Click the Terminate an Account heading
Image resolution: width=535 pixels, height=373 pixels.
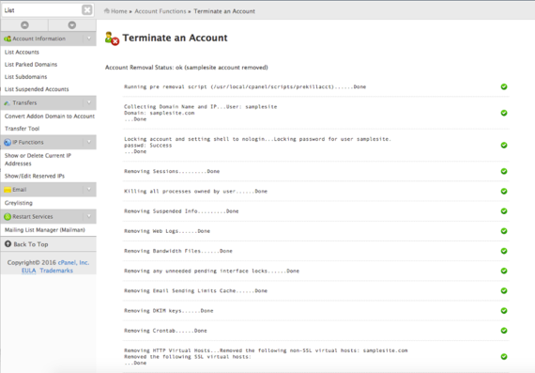tap(175, 38)
